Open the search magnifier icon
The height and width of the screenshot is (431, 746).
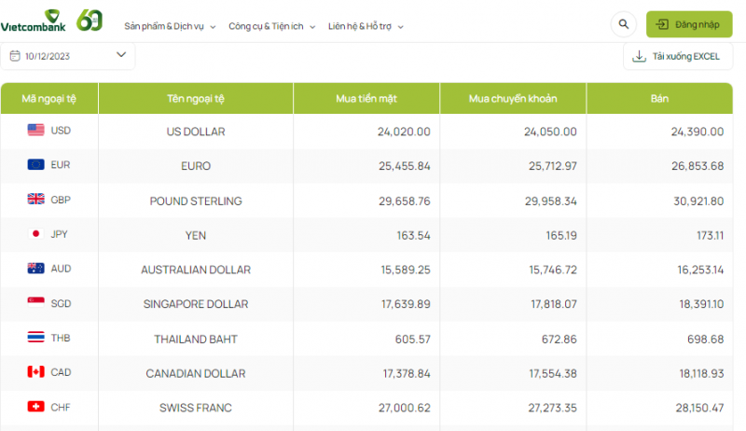622,24
